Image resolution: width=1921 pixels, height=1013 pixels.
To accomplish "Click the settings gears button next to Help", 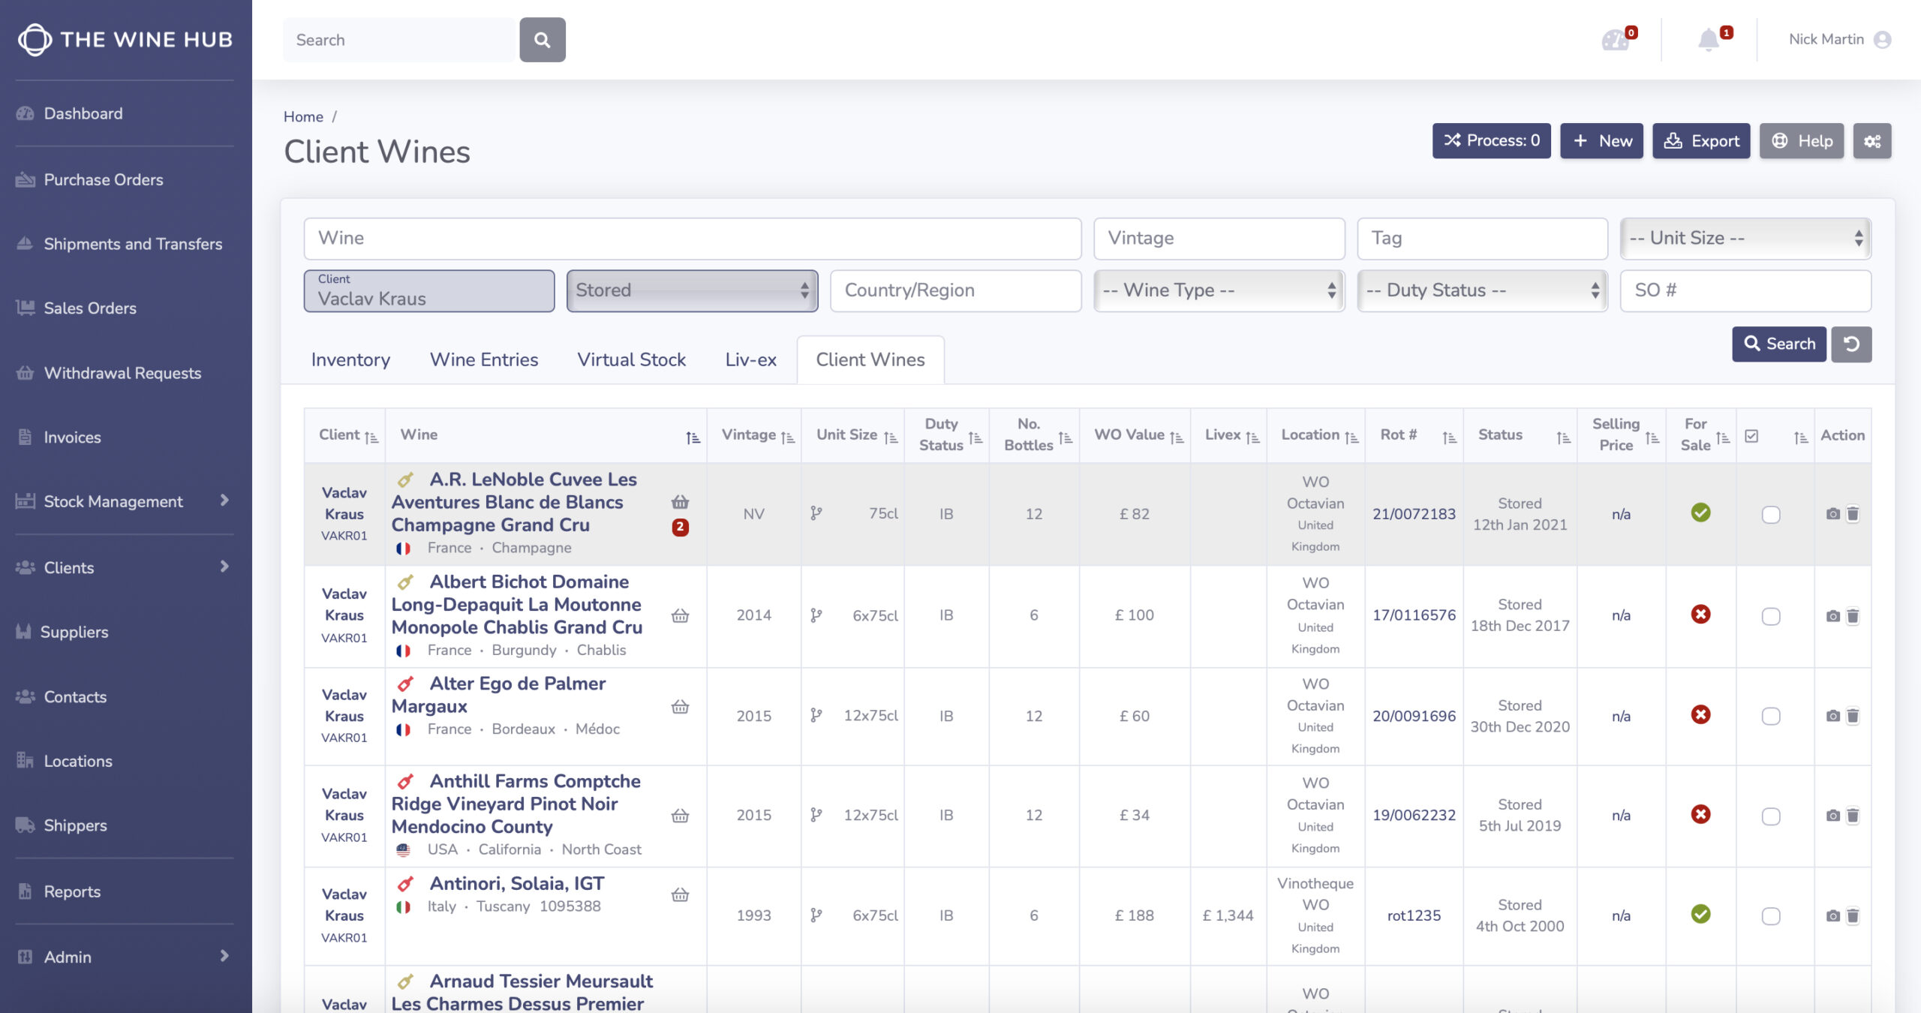I will [x=1872, y=141].
